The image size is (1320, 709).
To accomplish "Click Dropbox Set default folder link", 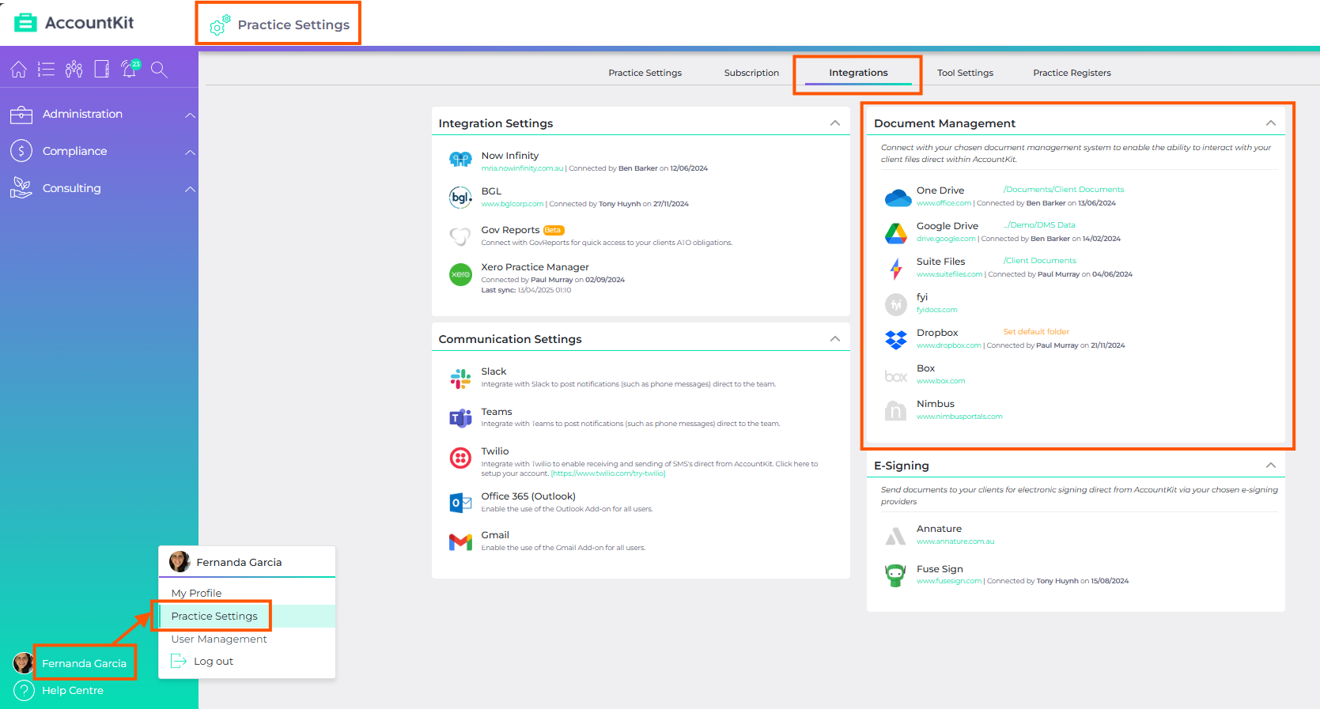I will click(1036, 332).
